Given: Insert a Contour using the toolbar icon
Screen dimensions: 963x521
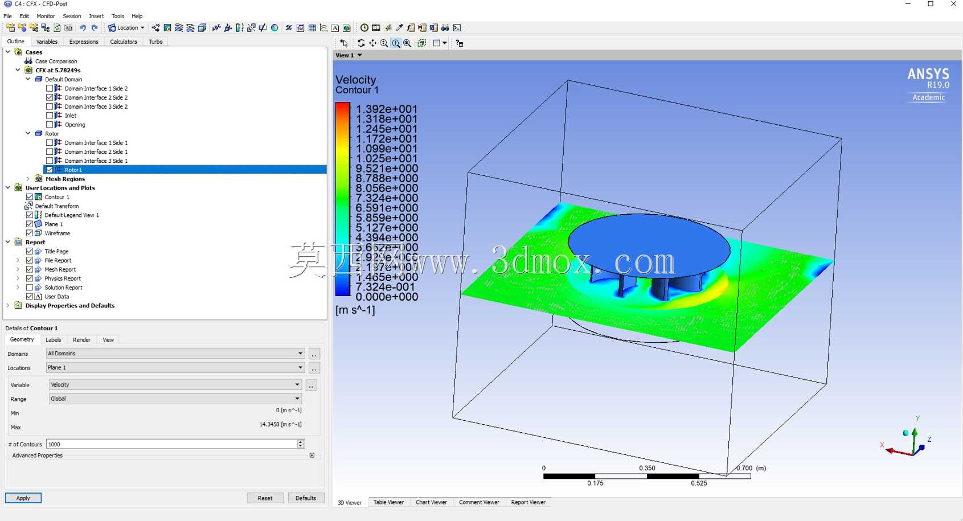Looking at the screenshot, I should [x=167, y=27].
